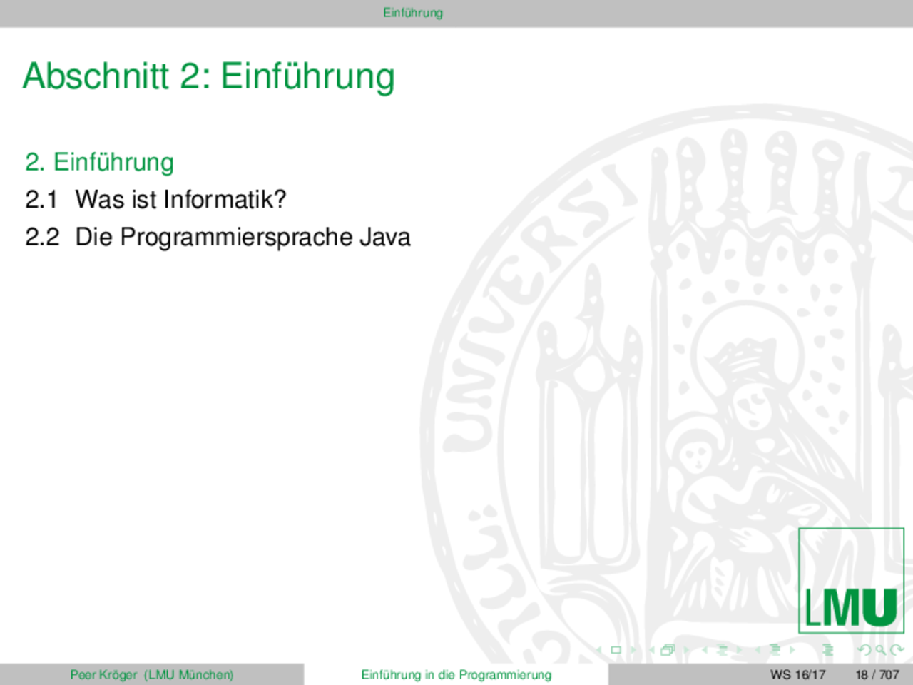Jump to previous frame arrow before stacked-frames icon

(x=652, y=650)
